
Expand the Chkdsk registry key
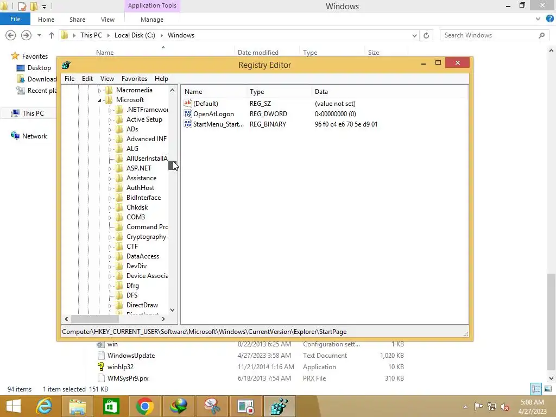[110, 208]
